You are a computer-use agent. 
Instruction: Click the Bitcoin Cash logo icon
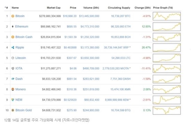(13, 37)
